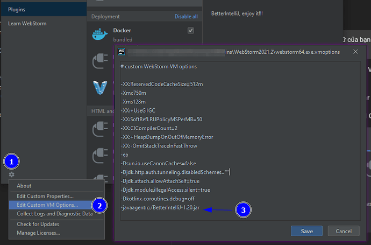This screenshot has height=245, width=371.
Task: Select Edit Custom VM Options menu entry
Action: [47, 205]
